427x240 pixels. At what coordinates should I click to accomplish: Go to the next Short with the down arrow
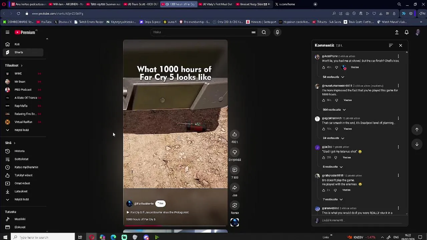[417, 144]
